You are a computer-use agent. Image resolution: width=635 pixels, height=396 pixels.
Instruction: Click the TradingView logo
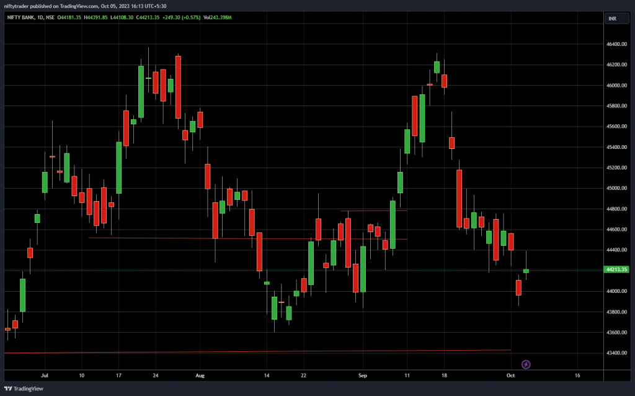(x=24, y=389)
